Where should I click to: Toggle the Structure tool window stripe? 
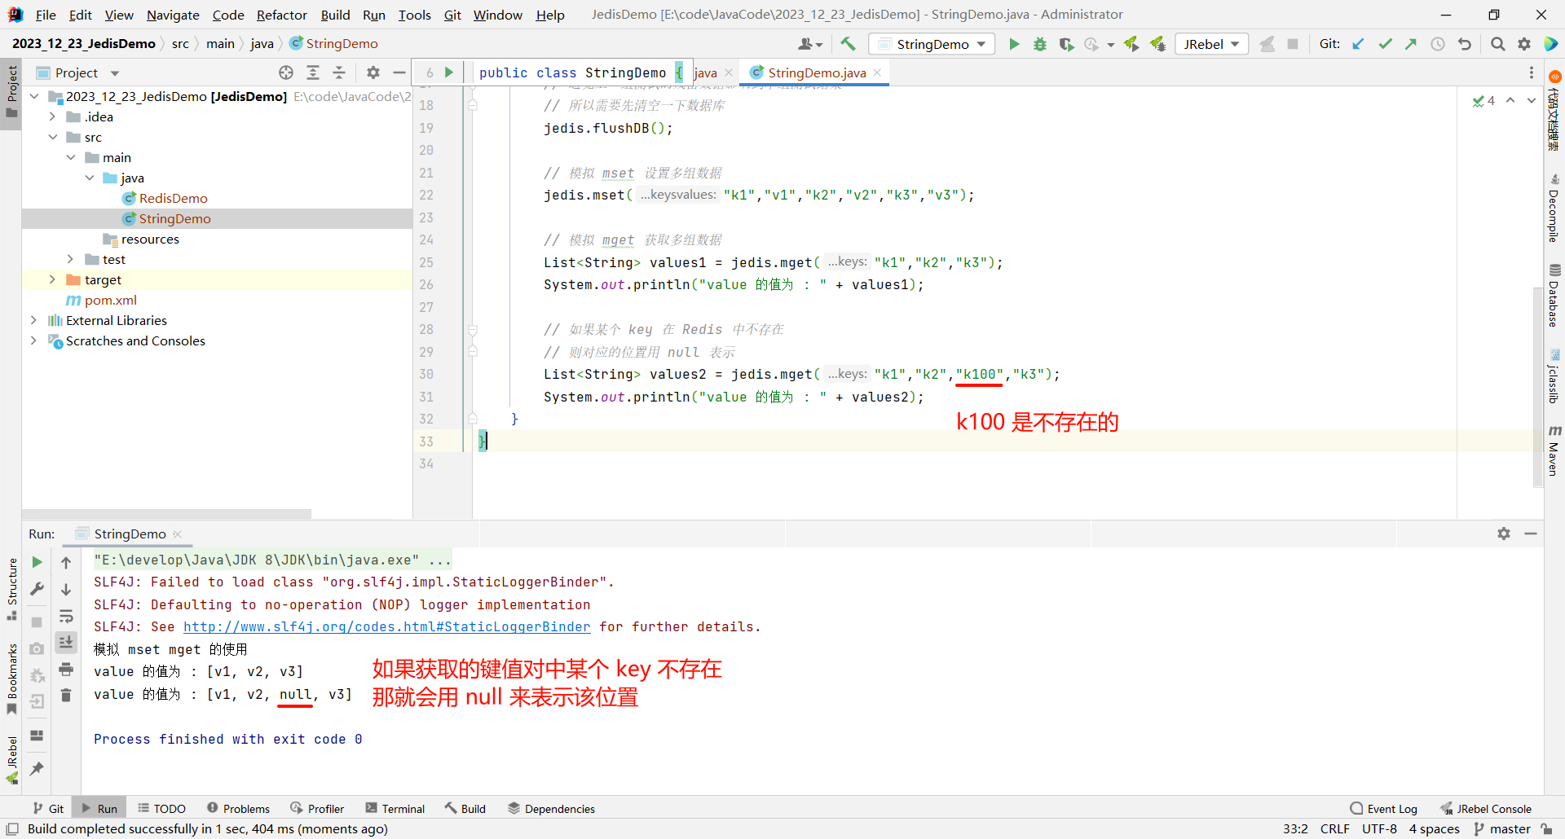11,589
